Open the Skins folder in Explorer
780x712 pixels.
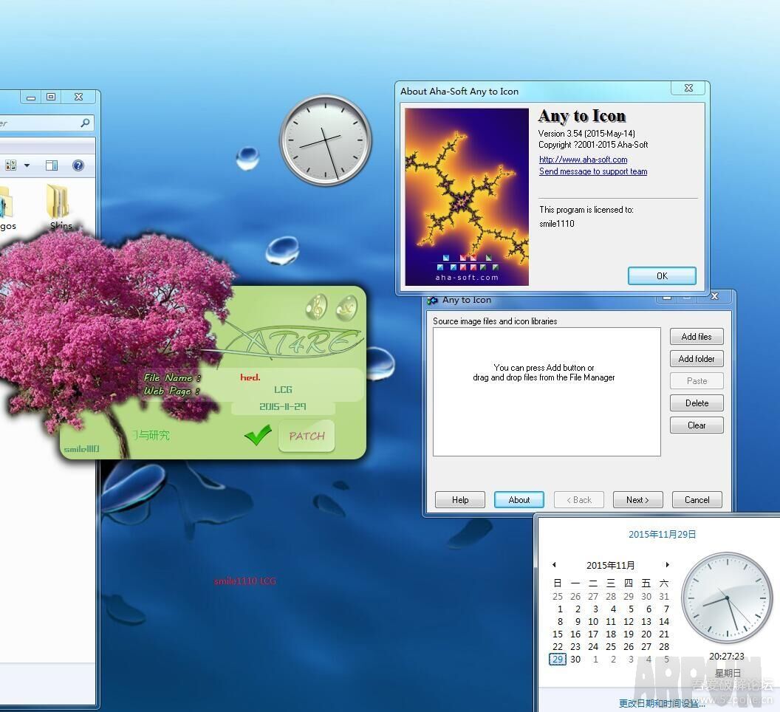tap(60, 208)
